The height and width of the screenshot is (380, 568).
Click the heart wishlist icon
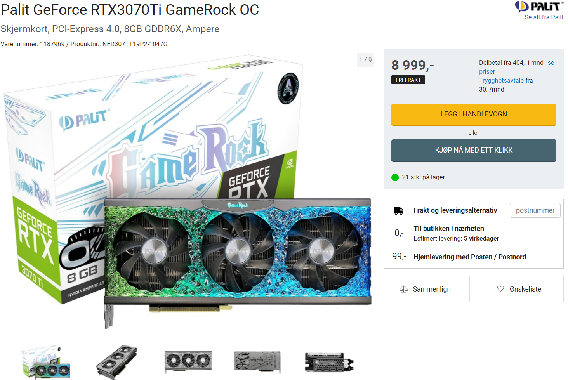500,288
